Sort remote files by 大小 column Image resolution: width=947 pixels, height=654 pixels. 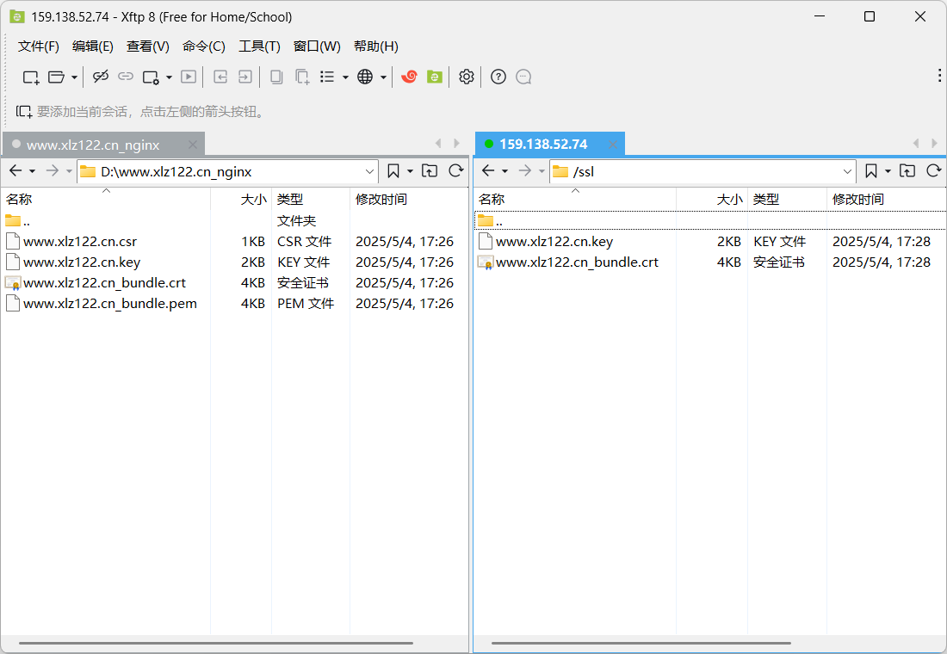(712, 199)
